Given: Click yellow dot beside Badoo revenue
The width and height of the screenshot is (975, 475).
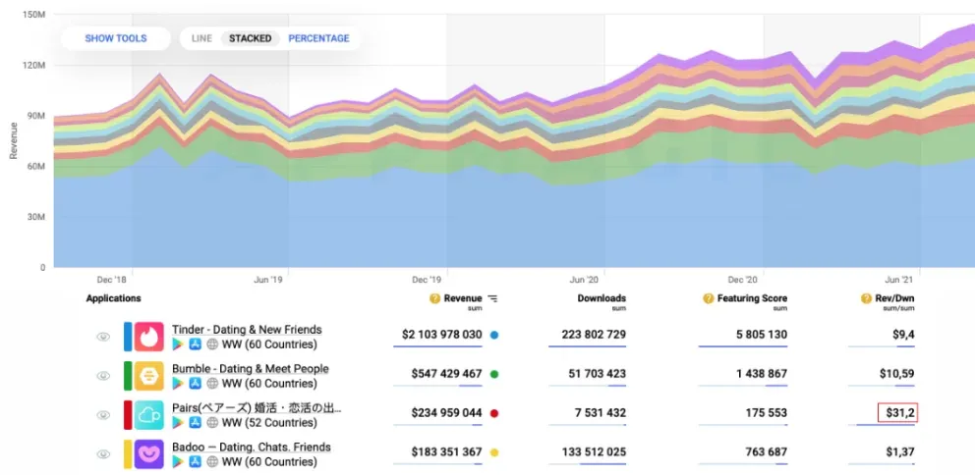Looking at the screenshot, I should pyautogui.click(x=494, y=452).
